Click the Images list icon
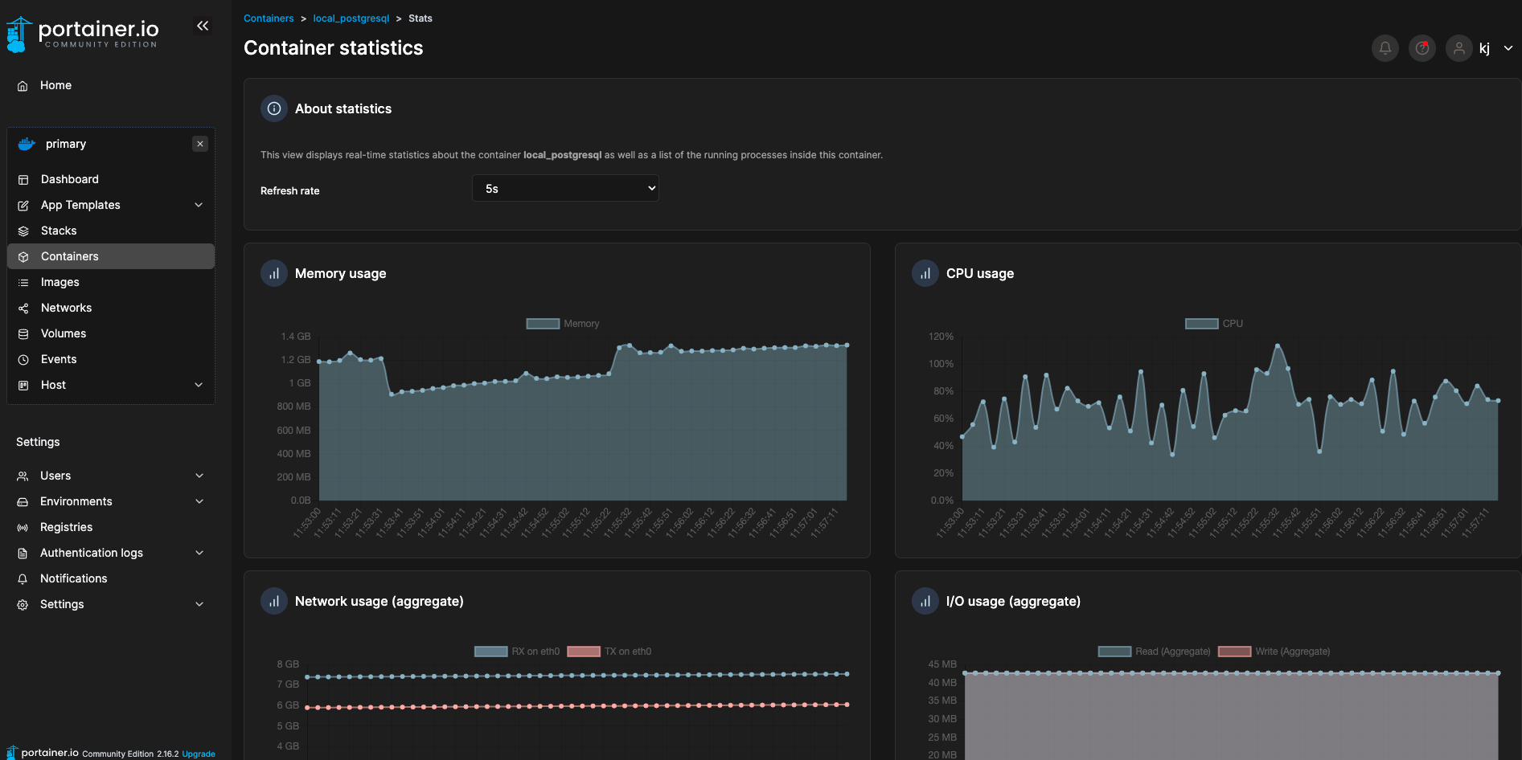1522x760 pixels. pos(23,283)
